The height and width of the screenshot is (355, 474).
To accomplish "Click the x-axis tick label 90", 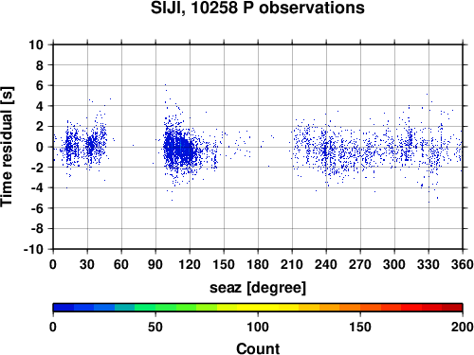I will [x=155, y=264].
